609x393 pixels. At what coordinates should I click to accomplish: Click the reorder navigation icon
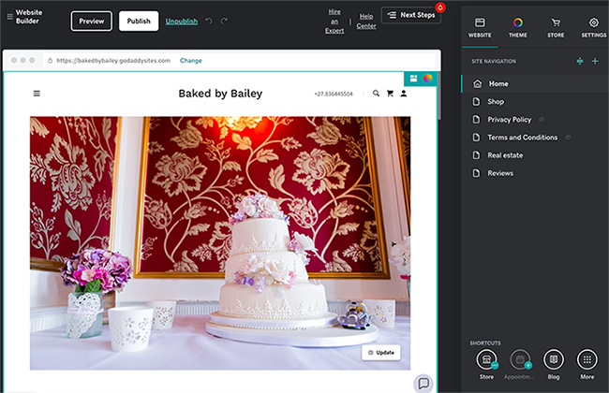pos(579,62)
